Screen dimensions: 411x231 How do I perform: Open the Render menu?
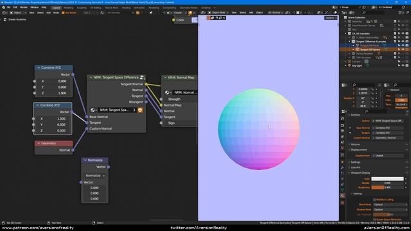(24, 7)
